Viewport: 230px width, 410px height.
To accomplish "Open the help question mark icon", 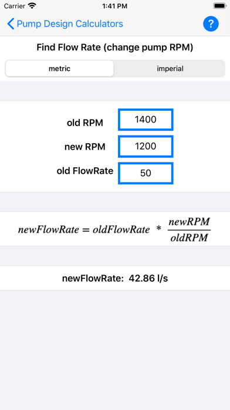I will pos(211,24).
